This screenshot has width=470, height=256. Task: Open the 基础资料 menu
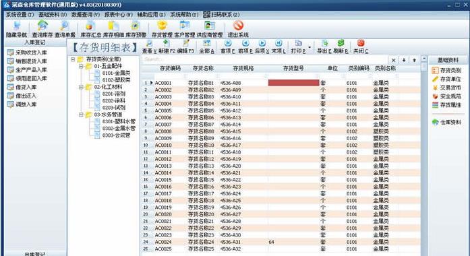click(x=53, y=14)
